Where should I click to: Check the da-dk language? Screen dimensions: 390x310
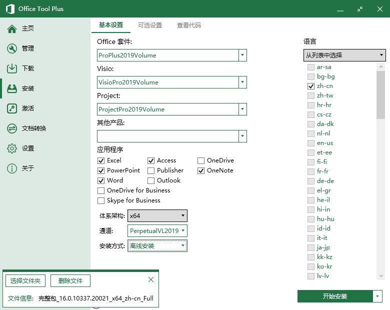tap(311, 124)
